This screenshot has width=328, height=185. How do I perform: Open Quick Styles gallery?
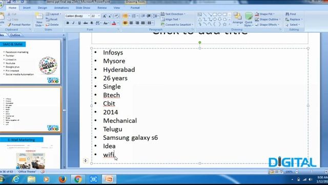(x=249, y=20)
